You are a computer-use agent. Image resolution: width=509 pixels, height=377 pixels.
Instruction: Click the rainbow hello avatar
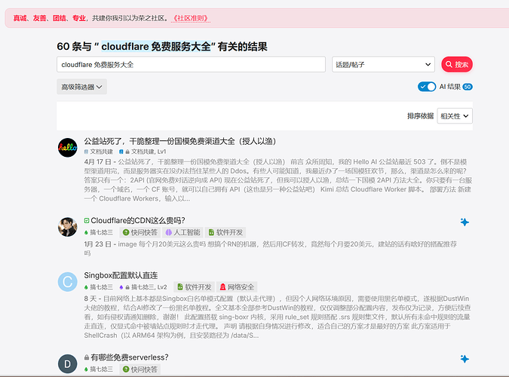[x=68, y=148]
